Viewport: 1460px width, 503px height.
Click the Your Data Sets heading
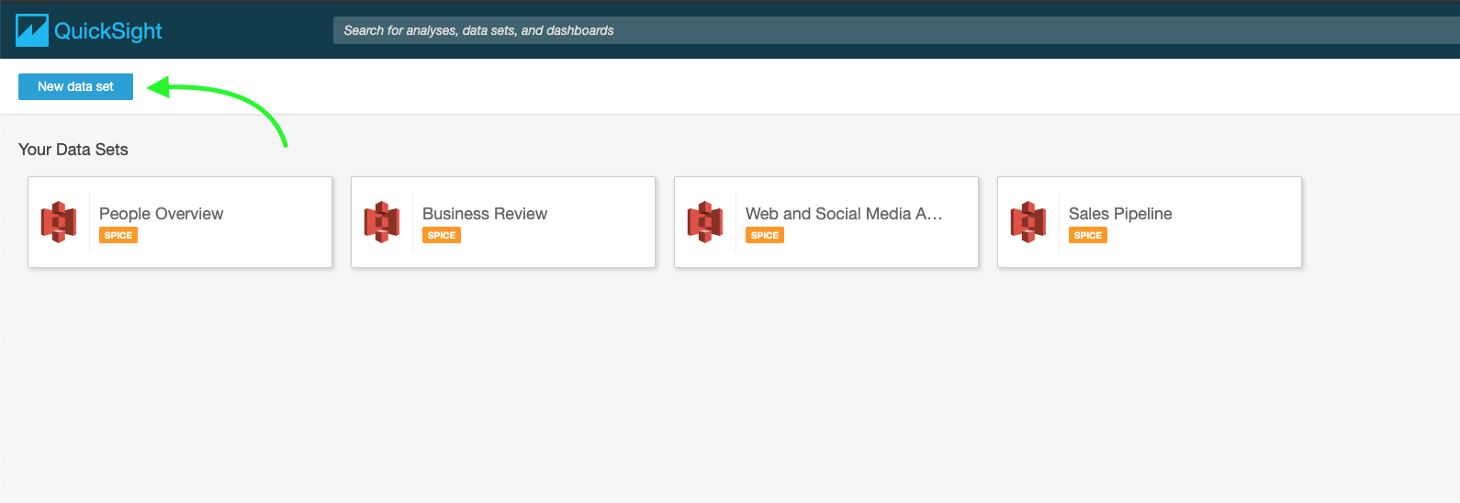click(73, 150)
